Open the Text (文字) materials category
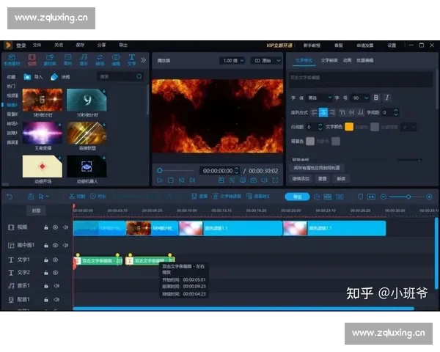 click(131, 60)
